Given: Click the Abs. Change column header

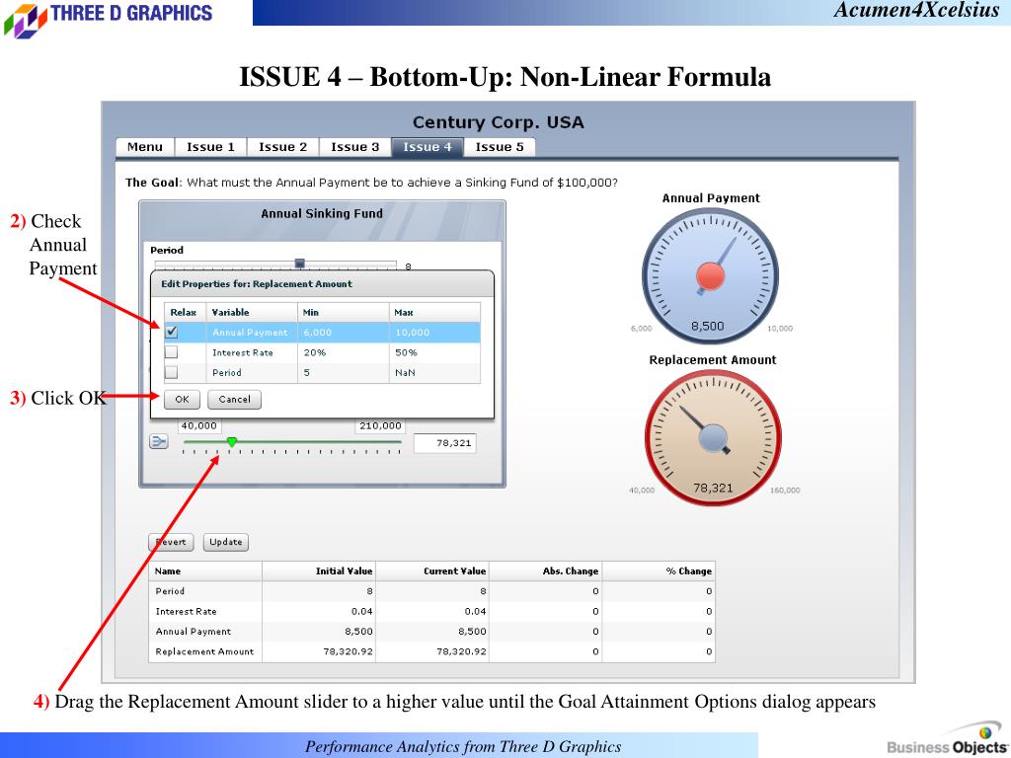Looking at the screenshot, I should [x=545, y=570].
